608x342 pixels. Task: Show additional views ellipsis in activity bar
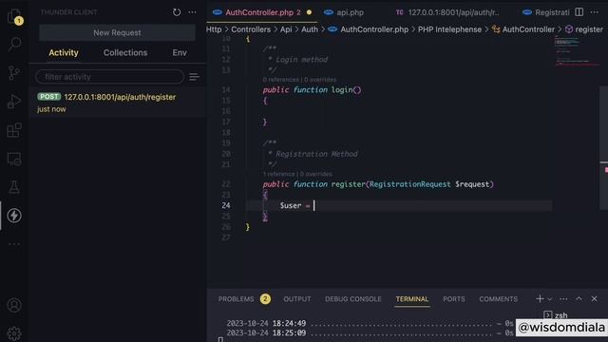[x=14, y=244]
